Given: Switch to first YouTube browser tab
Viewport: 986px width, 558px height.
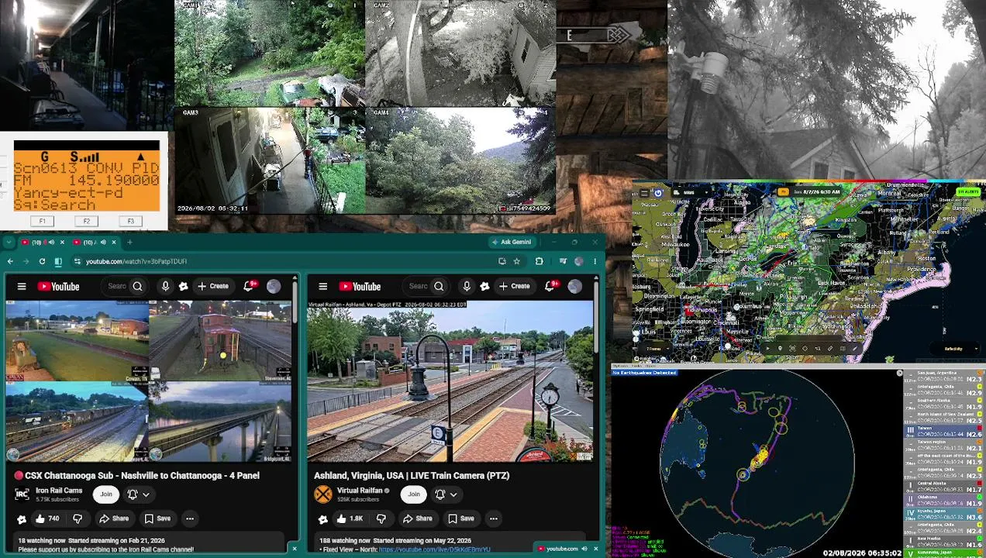Looking at the screenshot, I should pyautogui.click(x=43, y=243).
